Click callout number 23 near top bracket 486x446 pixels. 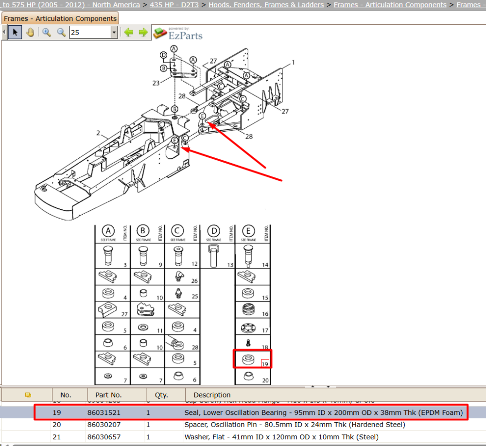click(156, 83)
